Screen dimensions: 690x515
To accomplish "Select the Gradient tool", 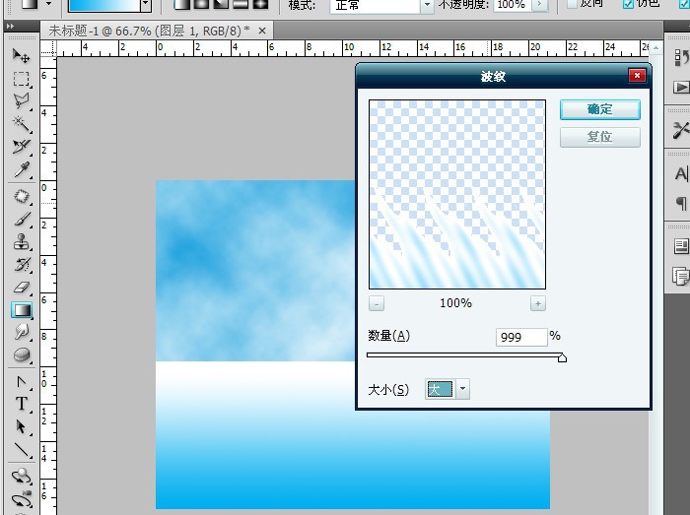I will tap(22, 310).
